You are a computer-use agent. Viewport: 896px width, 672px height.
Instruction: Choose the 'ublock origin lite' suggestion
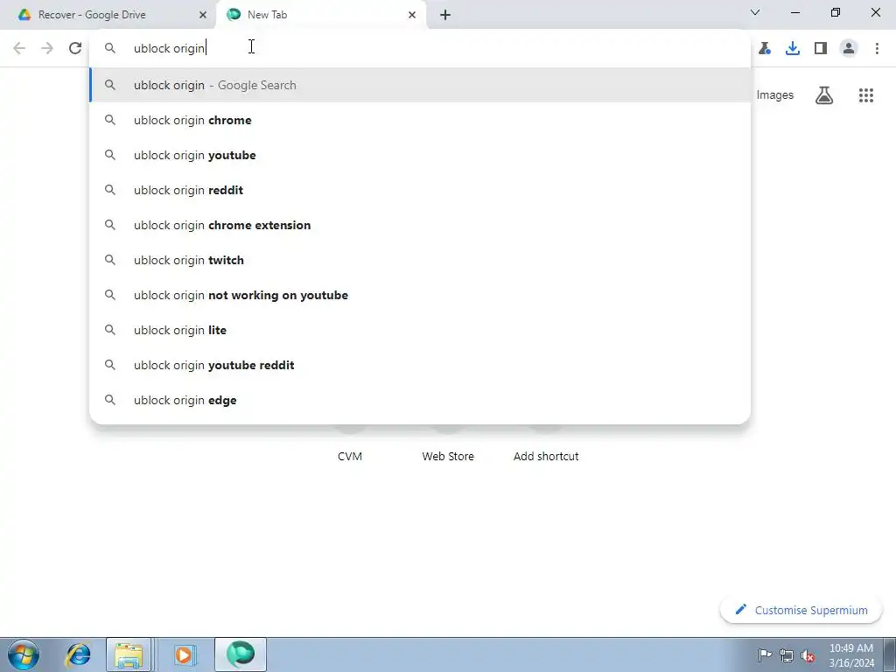coord(420,330)
